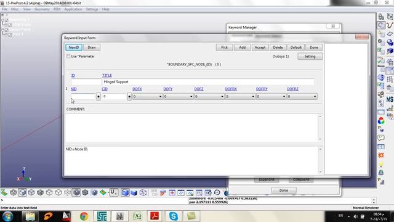Click Done in Keyword Input Form
Screen dimensions: 394x222
pyautogui.click(x=314, y=47)
